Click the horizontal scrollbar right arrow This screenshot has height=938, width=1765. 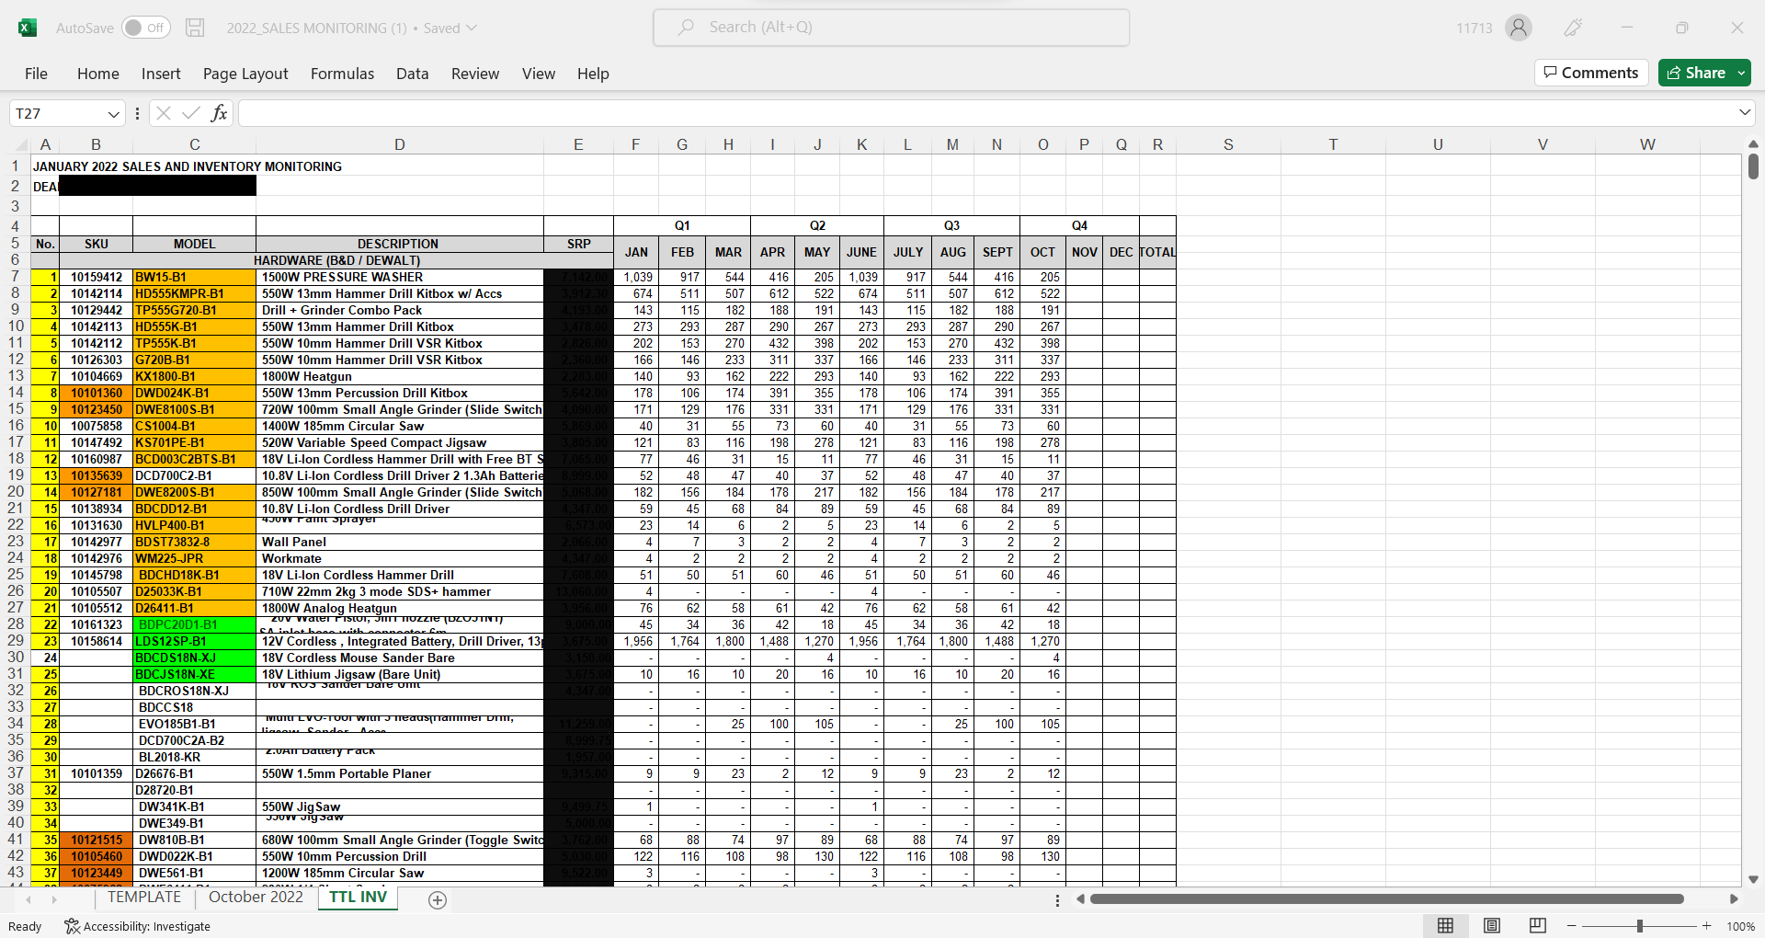tap(1734, 899)
